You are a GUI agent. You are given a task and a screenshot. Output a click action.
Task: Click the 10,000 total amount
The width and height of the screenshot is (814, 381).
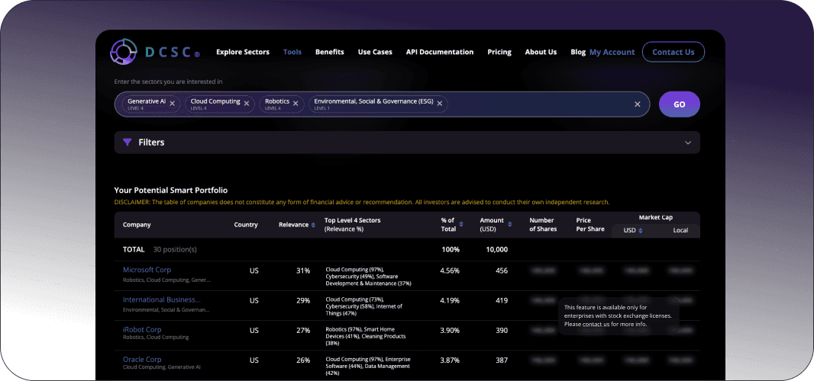pyautogui.click(x=497, y=249)
